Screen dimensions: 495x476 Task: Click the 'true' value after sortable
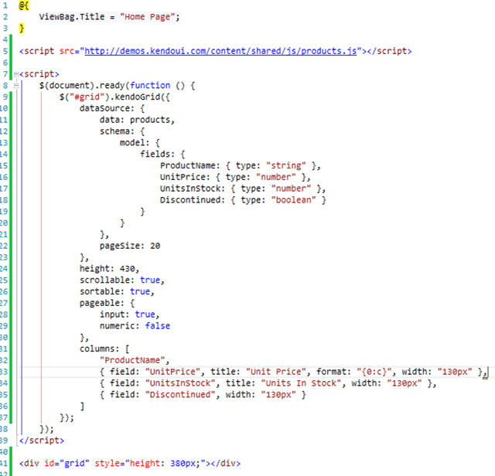(140, 291)
